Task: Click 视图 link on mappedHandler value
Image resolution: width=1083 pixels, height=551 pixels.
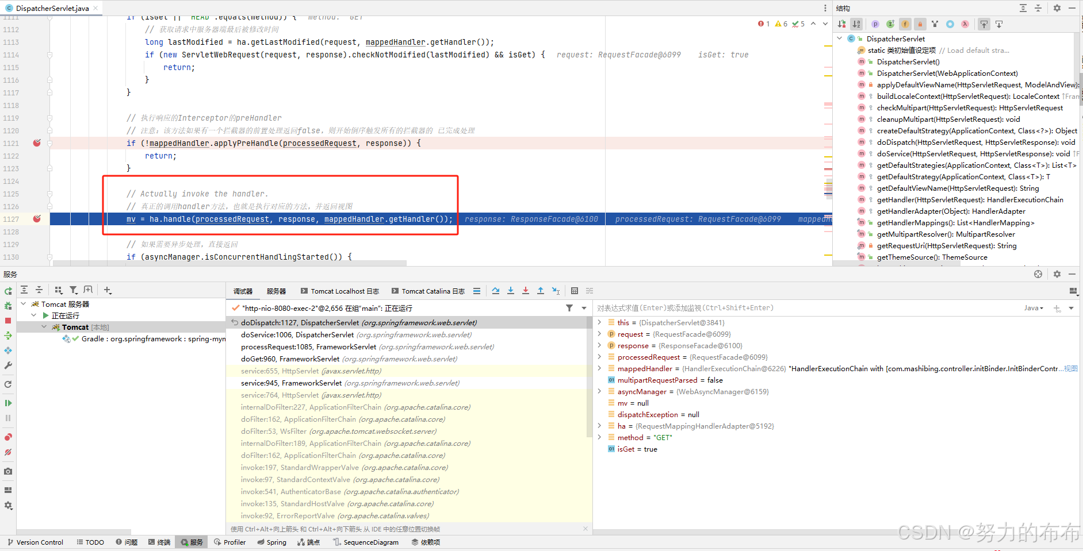Action: (1070, 368)
